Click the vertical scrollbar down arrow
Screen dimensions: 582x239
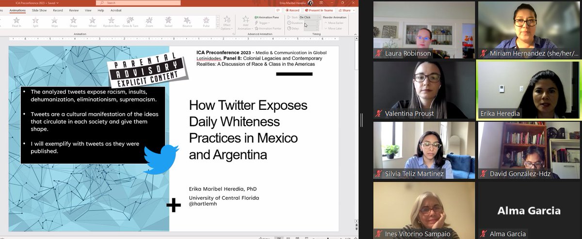(357, 221)
